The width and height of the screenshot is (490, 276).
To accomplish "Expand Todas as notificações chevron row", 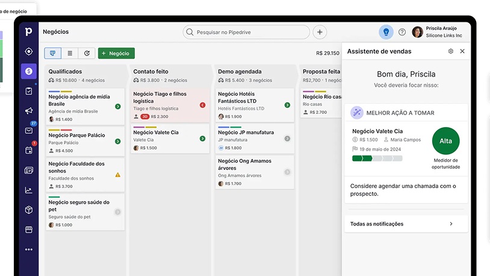I will 406,224.
